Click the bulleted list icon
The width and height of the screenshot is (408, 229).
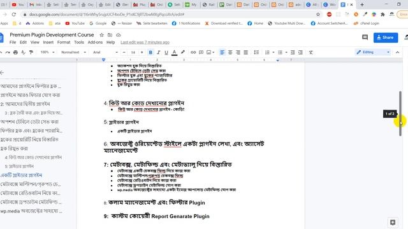coord(280,52)
